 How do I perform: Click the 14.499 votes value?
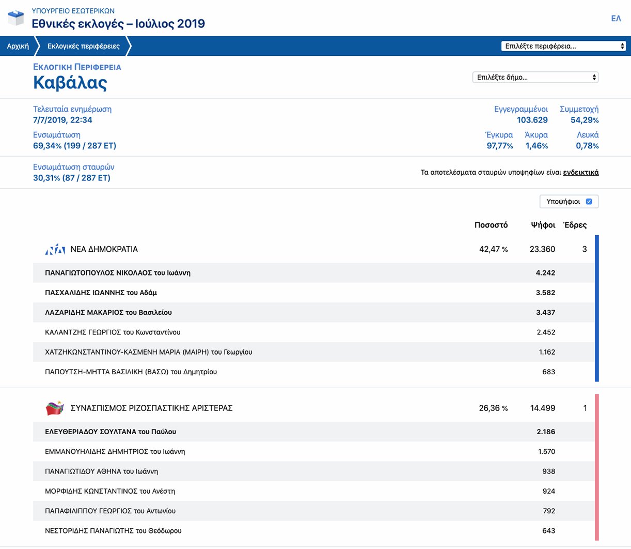point(543,408)
